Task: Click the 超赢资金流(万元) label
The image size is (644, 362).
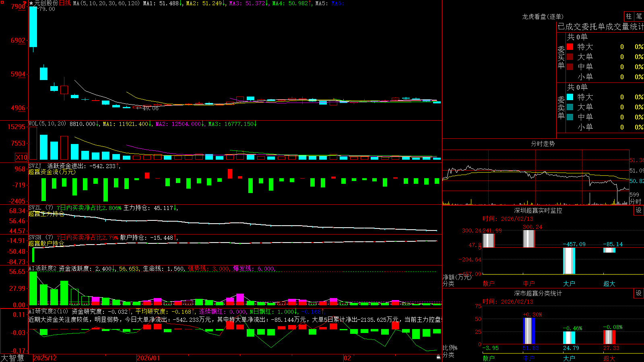Action: pos(52,172)
